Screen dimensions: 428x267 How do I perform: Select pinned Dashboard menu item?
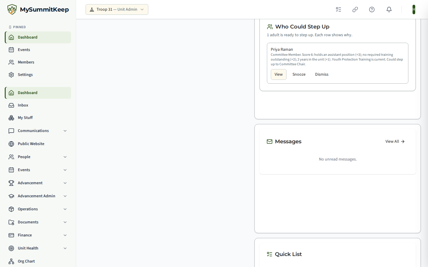(38, 37)
